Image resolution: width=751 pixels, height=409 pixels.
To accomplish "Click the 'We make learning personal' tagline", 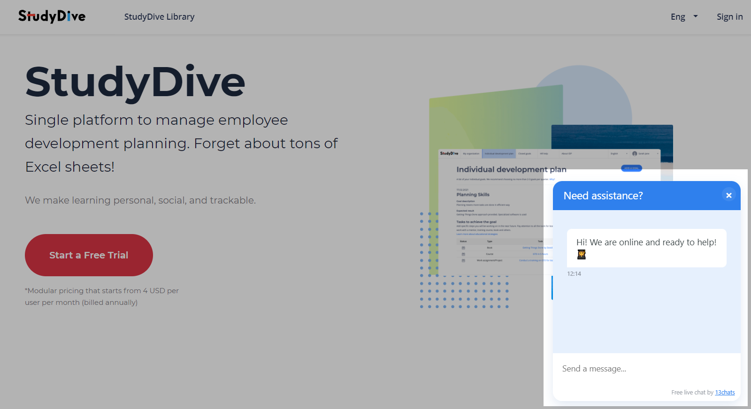I will coord(140,200).
